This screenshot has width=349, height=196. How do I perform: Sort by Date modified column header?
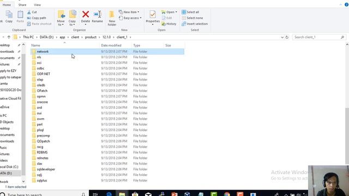(111, 45)
